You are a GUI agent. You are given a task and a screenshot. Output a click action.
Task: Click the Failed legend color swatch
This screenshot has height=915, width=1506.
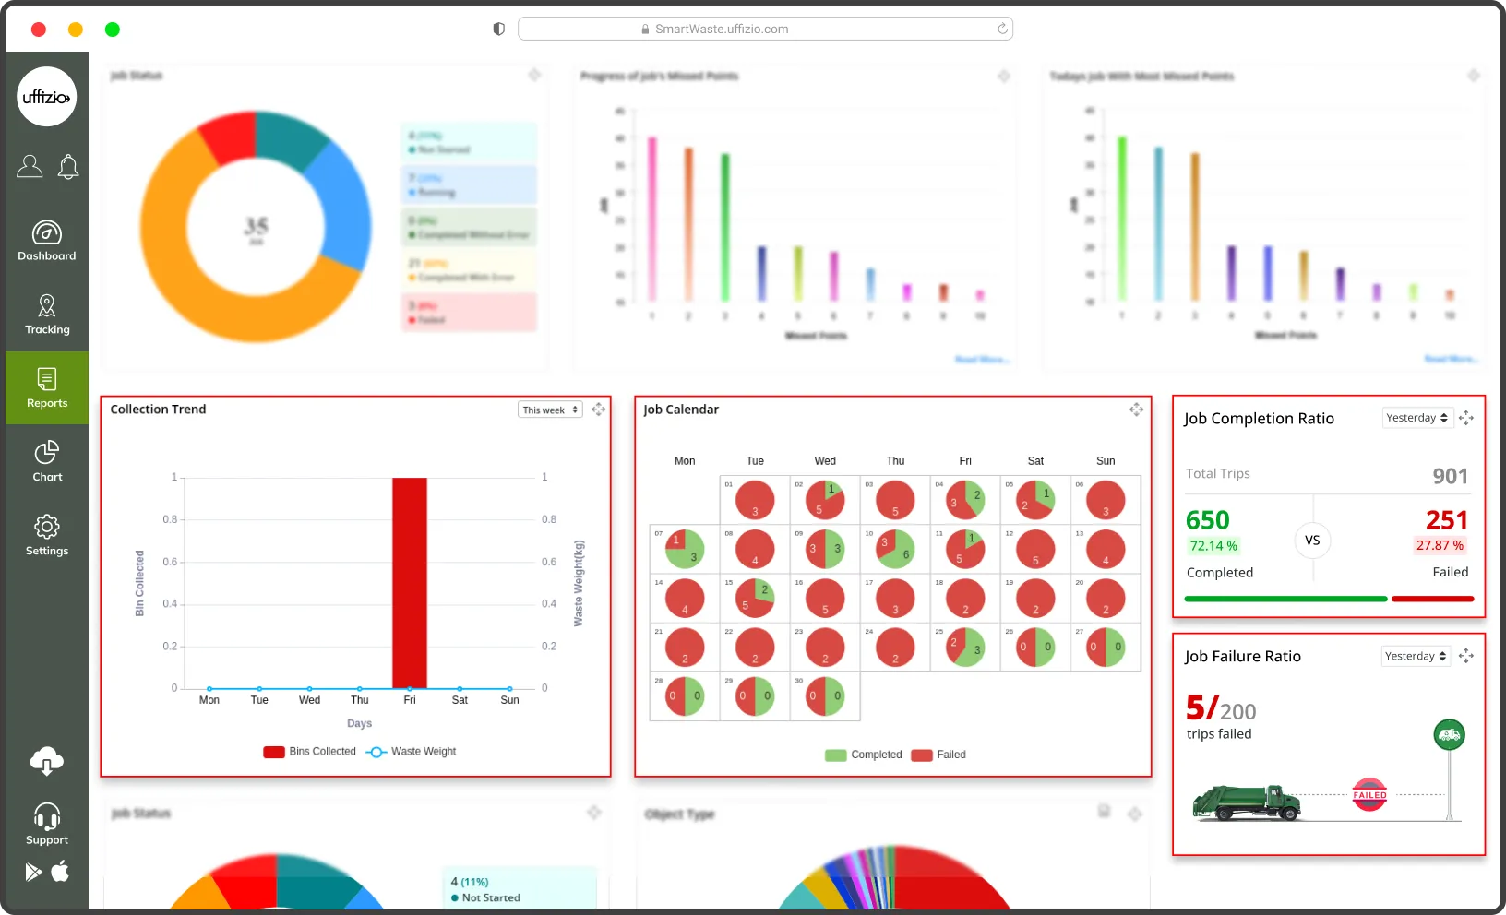click(x=921, y=755)
